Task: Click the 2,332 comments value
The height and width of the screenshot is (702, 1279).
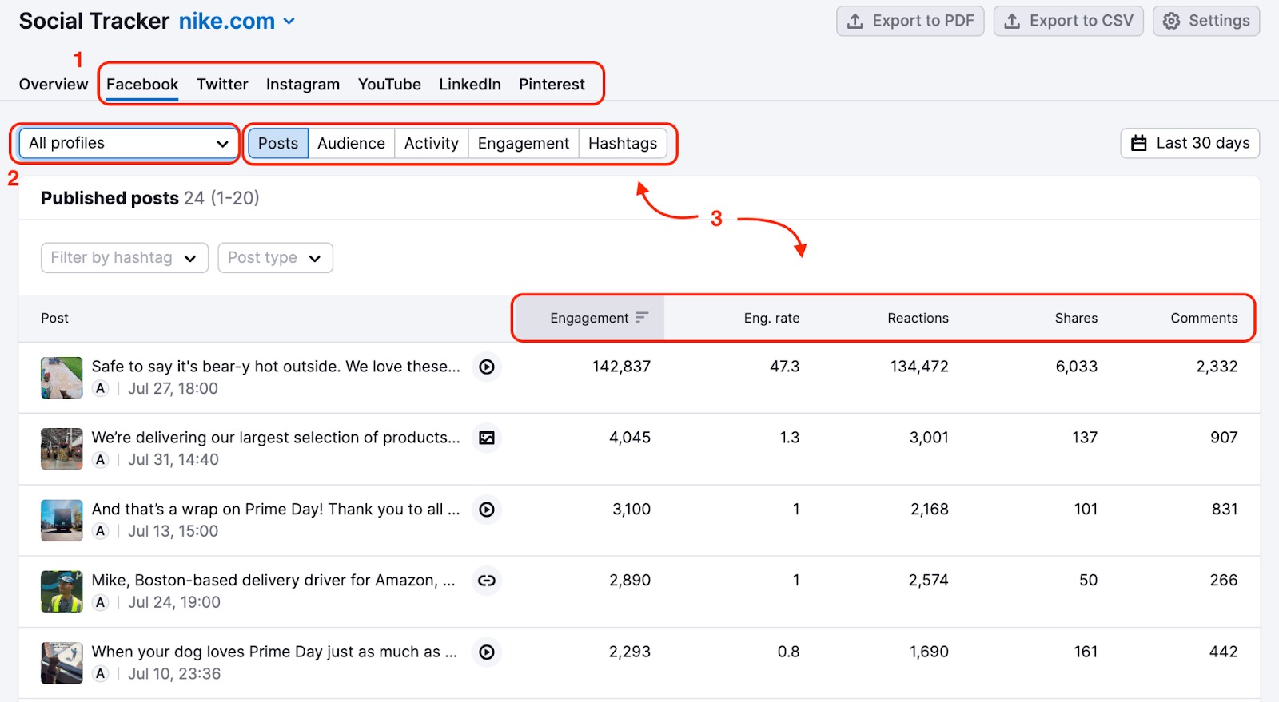Action: (1217, 367)
